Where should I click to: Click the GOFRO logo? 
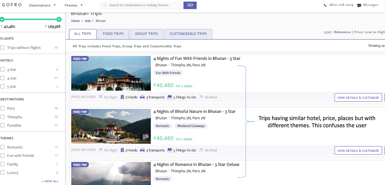click(x=12, y=5)
